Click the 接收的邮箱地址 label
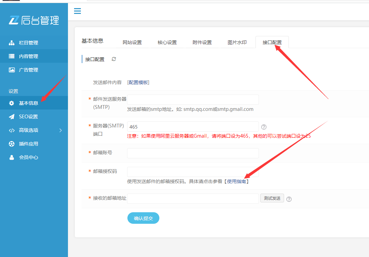The width and height of the screenshot is (369, 257). [110, 198]
